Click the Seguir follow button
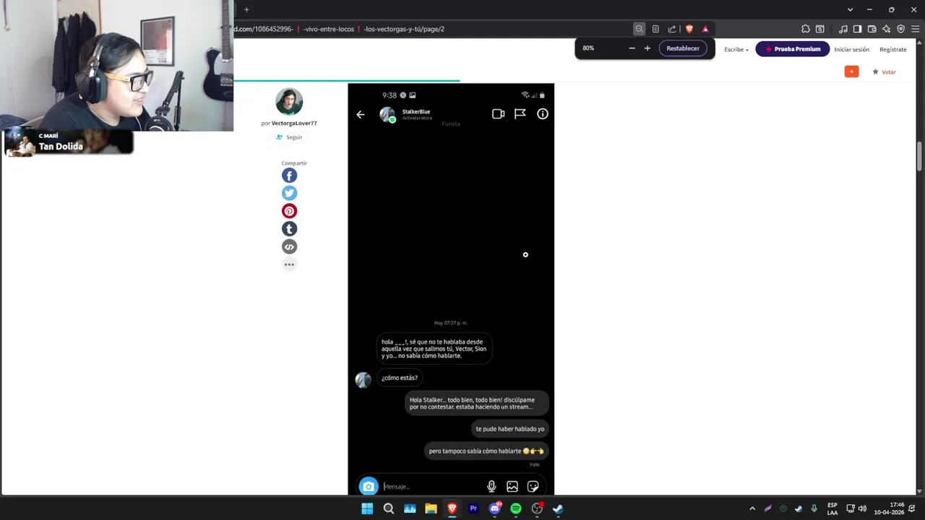This screenshot has height=520, width=925. 289,137
